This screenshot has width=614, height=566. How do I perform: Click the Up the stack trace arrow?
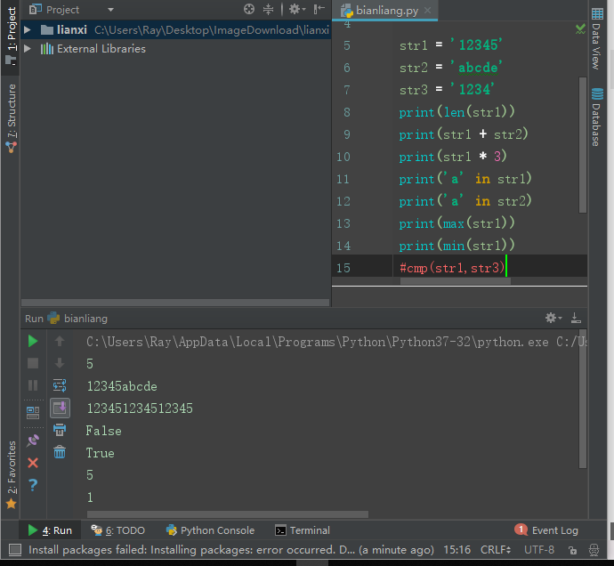pyautogui.click(x=60, y=341)
